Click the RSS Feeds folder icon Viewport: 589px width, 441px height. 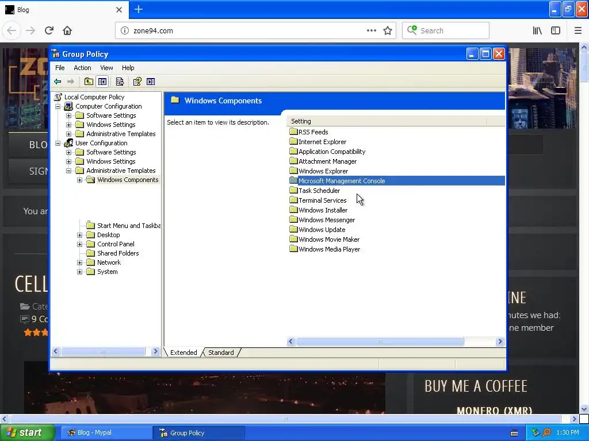293,131
